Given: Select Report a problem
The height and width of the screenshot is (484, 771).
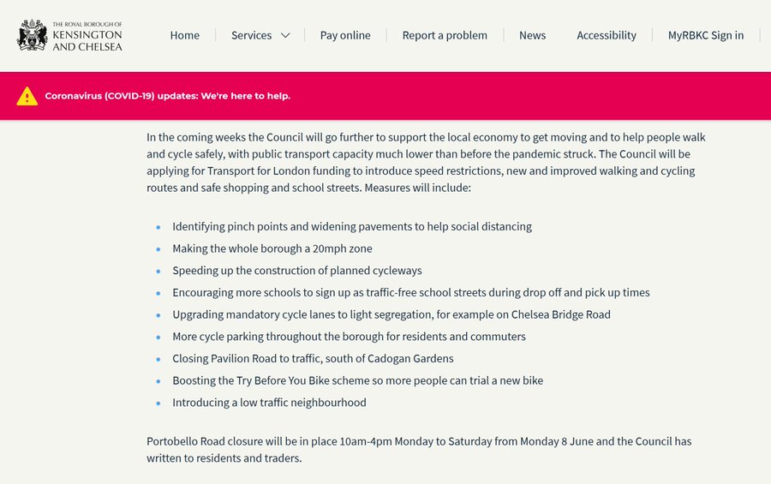Looking at the screenshot, I should pyautogui.click(x=445, y=35).
